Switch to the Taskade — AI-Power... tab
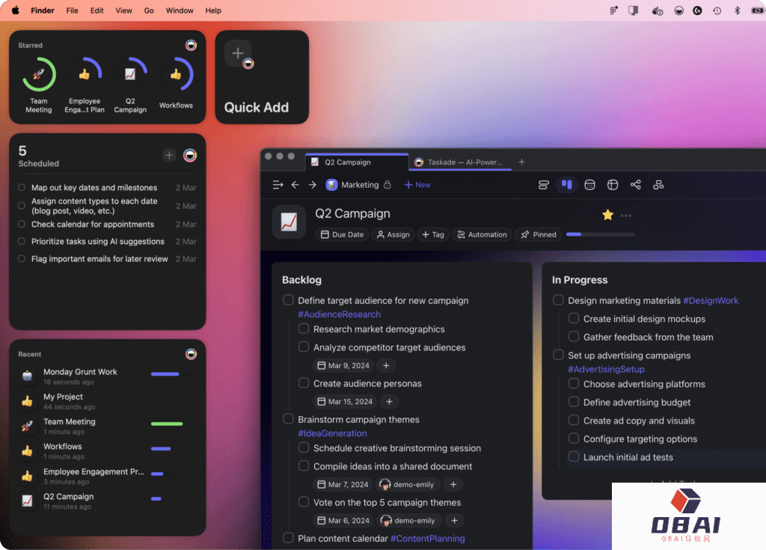 [x=460, y=162]
